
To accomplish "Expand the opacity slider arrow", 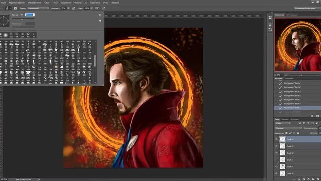I will [x=68, y=8].
